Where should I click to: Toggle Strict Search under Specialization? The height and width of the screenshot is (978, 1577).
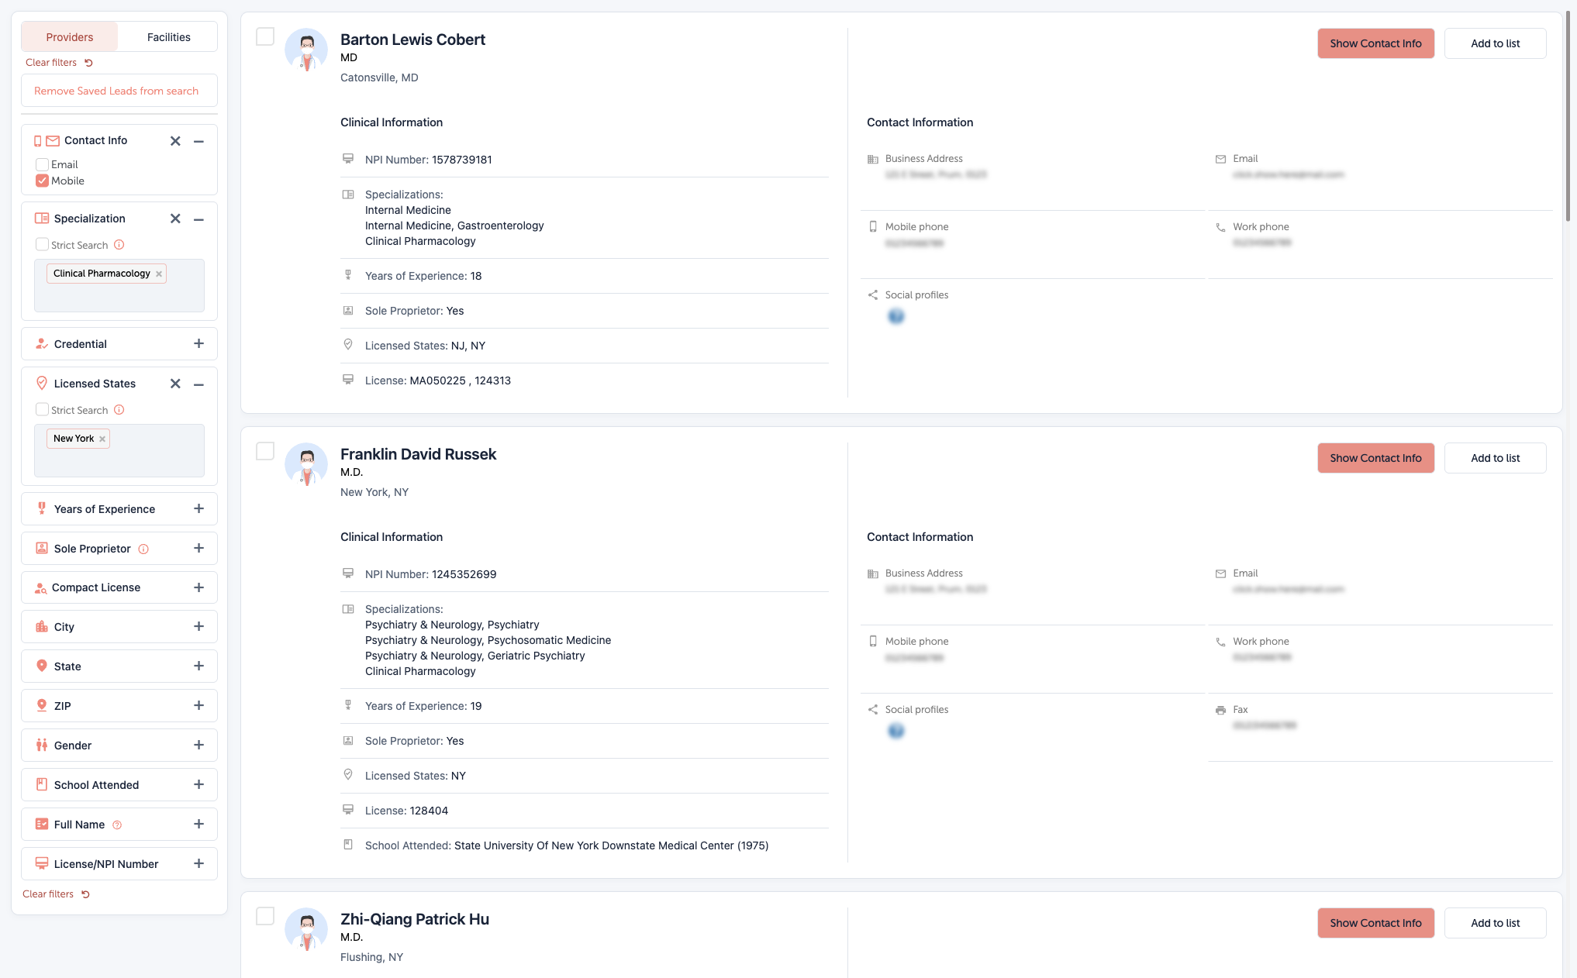42,245
